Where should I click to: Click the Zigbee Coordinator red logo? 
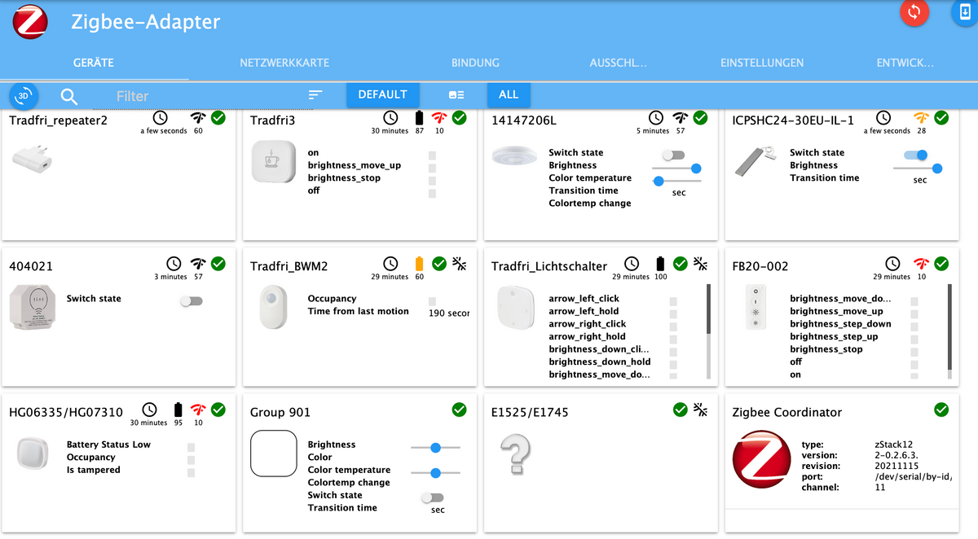[x=763, y=460]
